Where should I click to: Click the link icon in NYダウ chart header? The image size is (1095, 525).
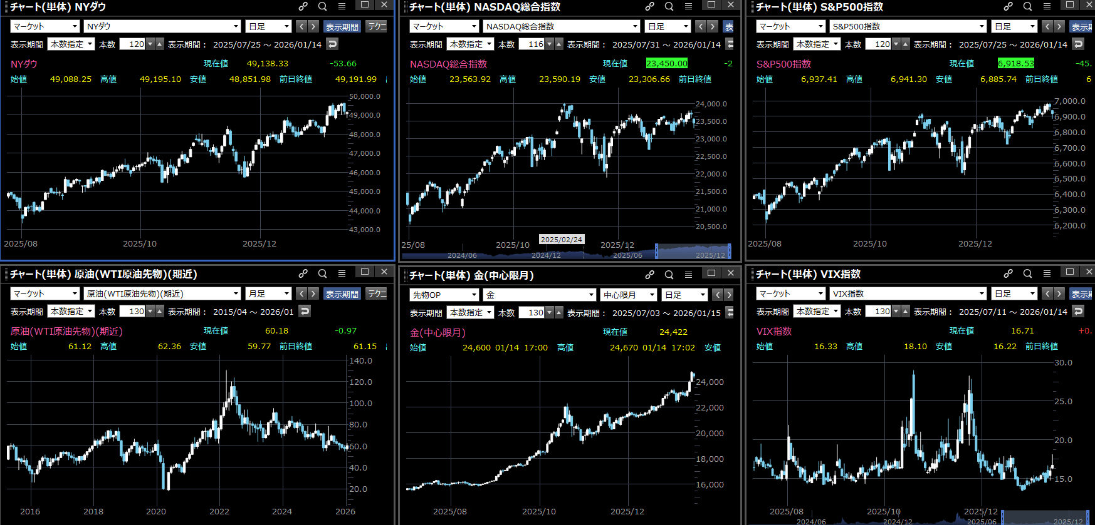pyautogui.click(x=303, y=6)
